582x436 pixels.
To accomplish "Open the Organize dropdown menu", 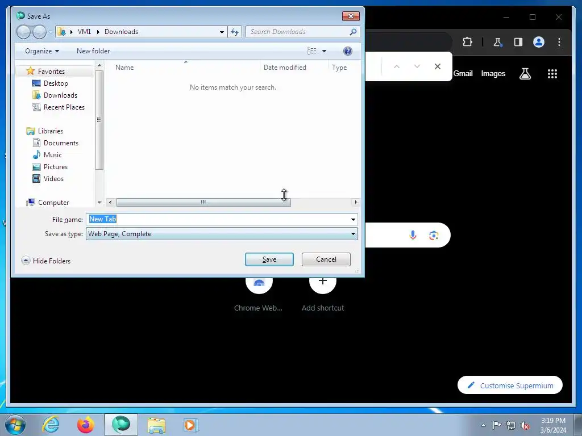I will click(42, 51).
